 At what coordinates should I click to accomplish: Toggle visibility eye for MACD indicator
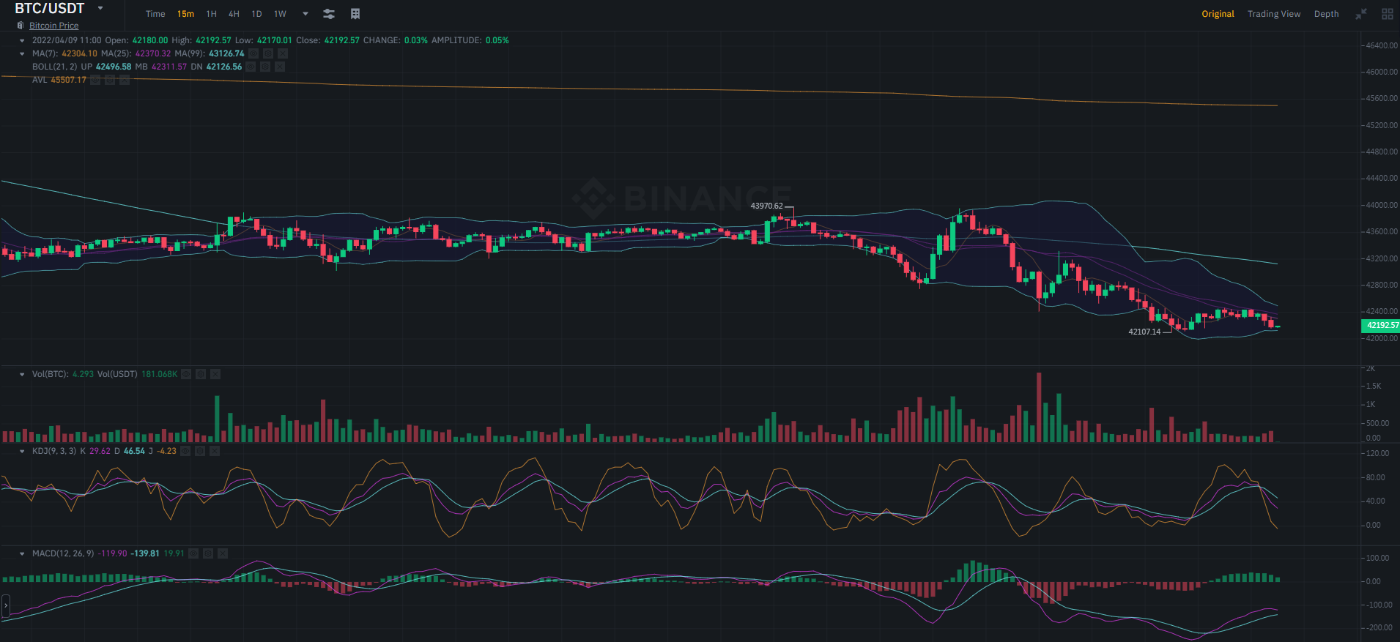(x=193, y=553)
